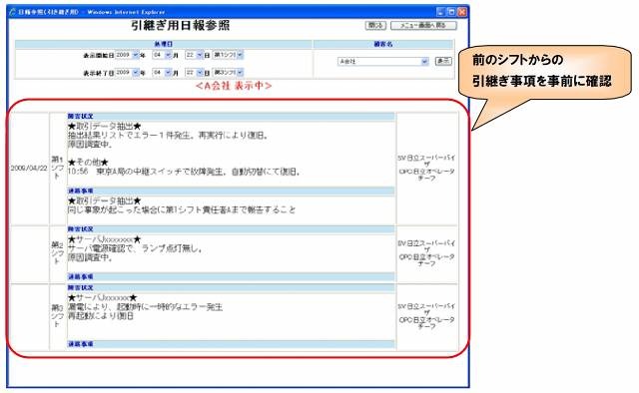The width and height of the screenshot is (639, 393).
Task: Expand the 顧客名 A会社 dropdown
Action: [x=383, y=62]
